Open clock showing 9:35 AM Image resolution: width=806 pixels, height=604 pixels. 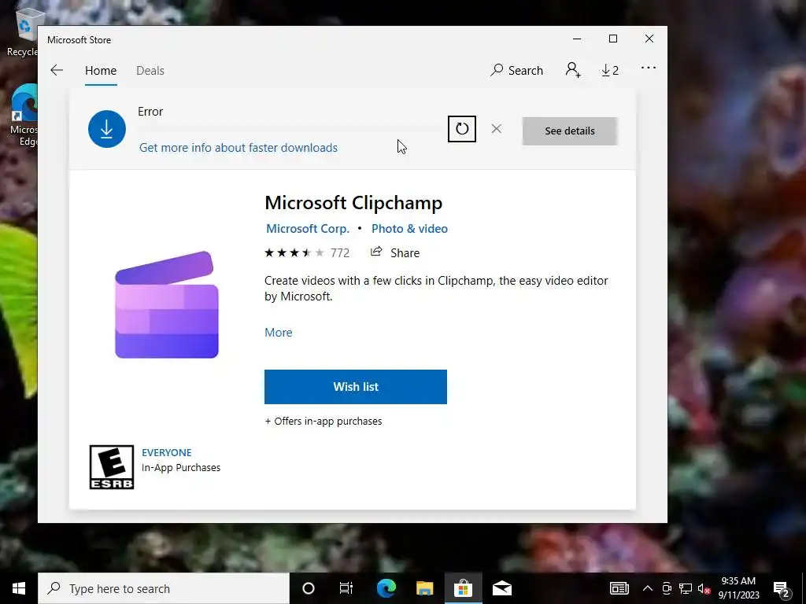click(x=738, y=588)
